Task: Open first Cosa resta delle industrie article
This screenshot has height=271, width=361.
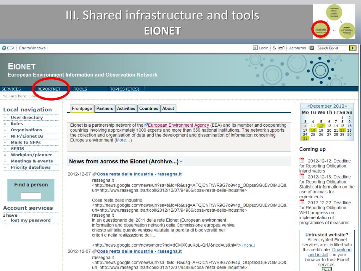Action: coord(139,174)
